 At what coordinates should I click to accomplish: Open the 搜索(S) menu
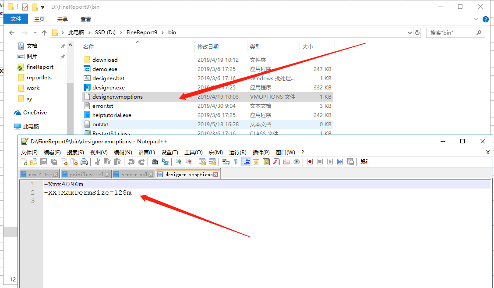[x=75, y=153]
